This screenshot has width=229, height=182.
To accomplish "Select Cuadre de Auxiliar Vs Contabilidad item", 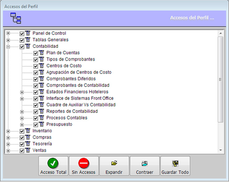I will tap(81, 105).
